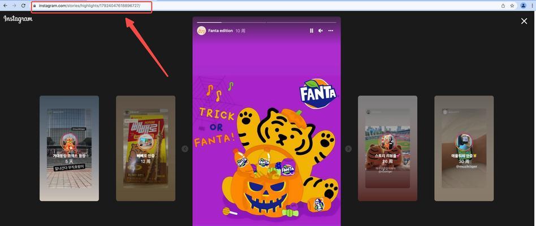Bookmark this page with the star
The height and width of the screenshot is (226, 536).
click(512, 6)
